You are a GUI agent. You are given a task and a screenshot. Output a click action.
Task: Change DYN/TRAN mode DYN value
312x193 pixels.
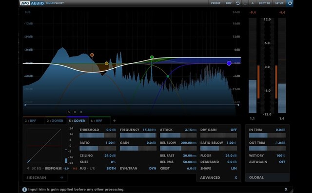[153, 168]
